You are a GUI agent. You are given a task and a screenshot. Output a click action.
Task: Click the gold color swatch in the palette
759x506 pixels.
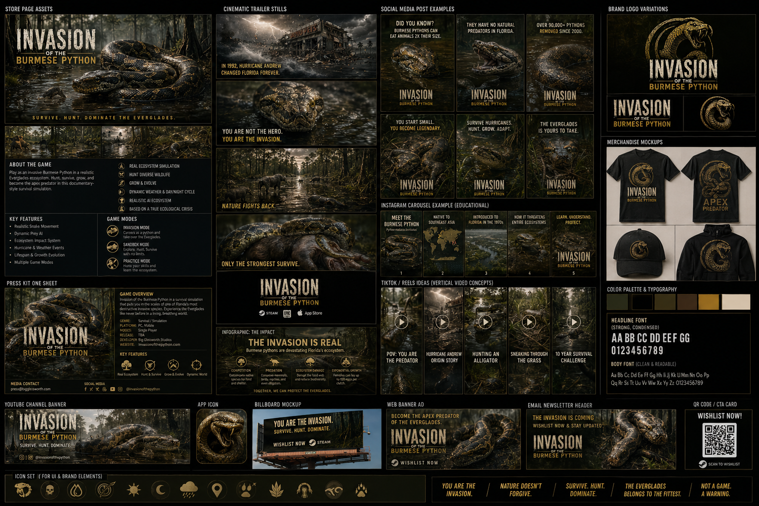click(708, 302)
